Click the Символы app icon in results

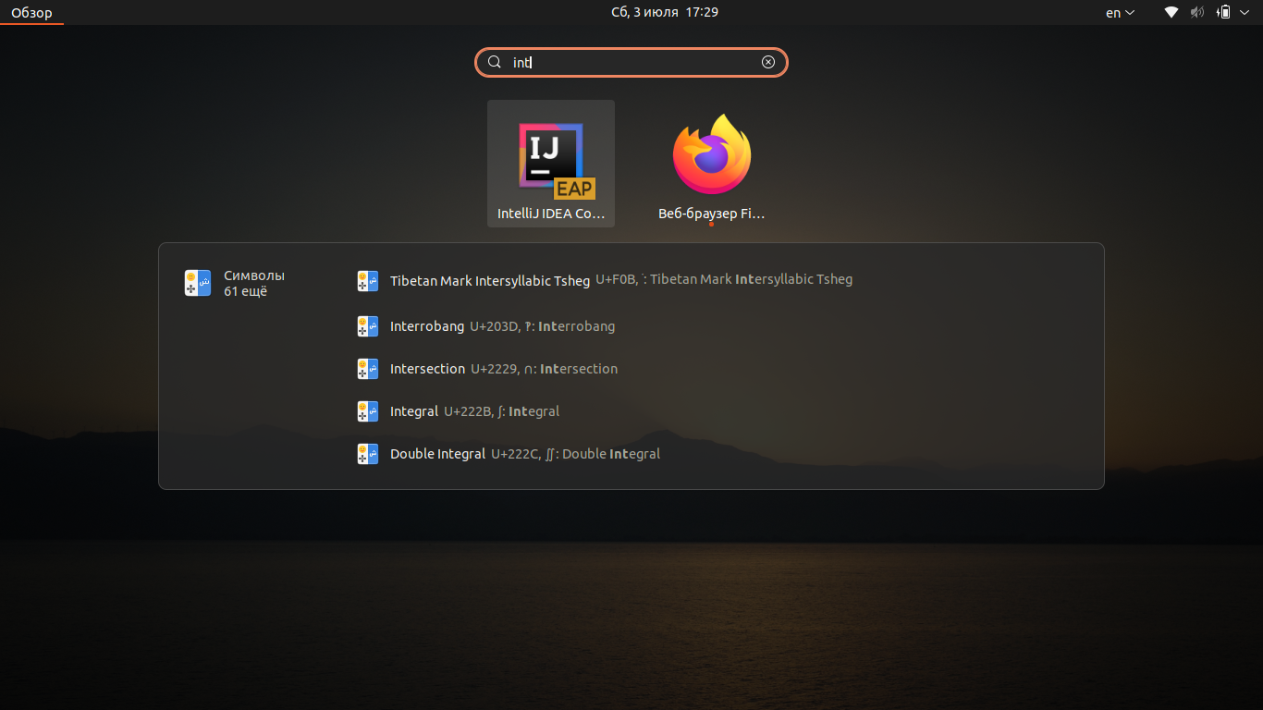coord(198,283)
